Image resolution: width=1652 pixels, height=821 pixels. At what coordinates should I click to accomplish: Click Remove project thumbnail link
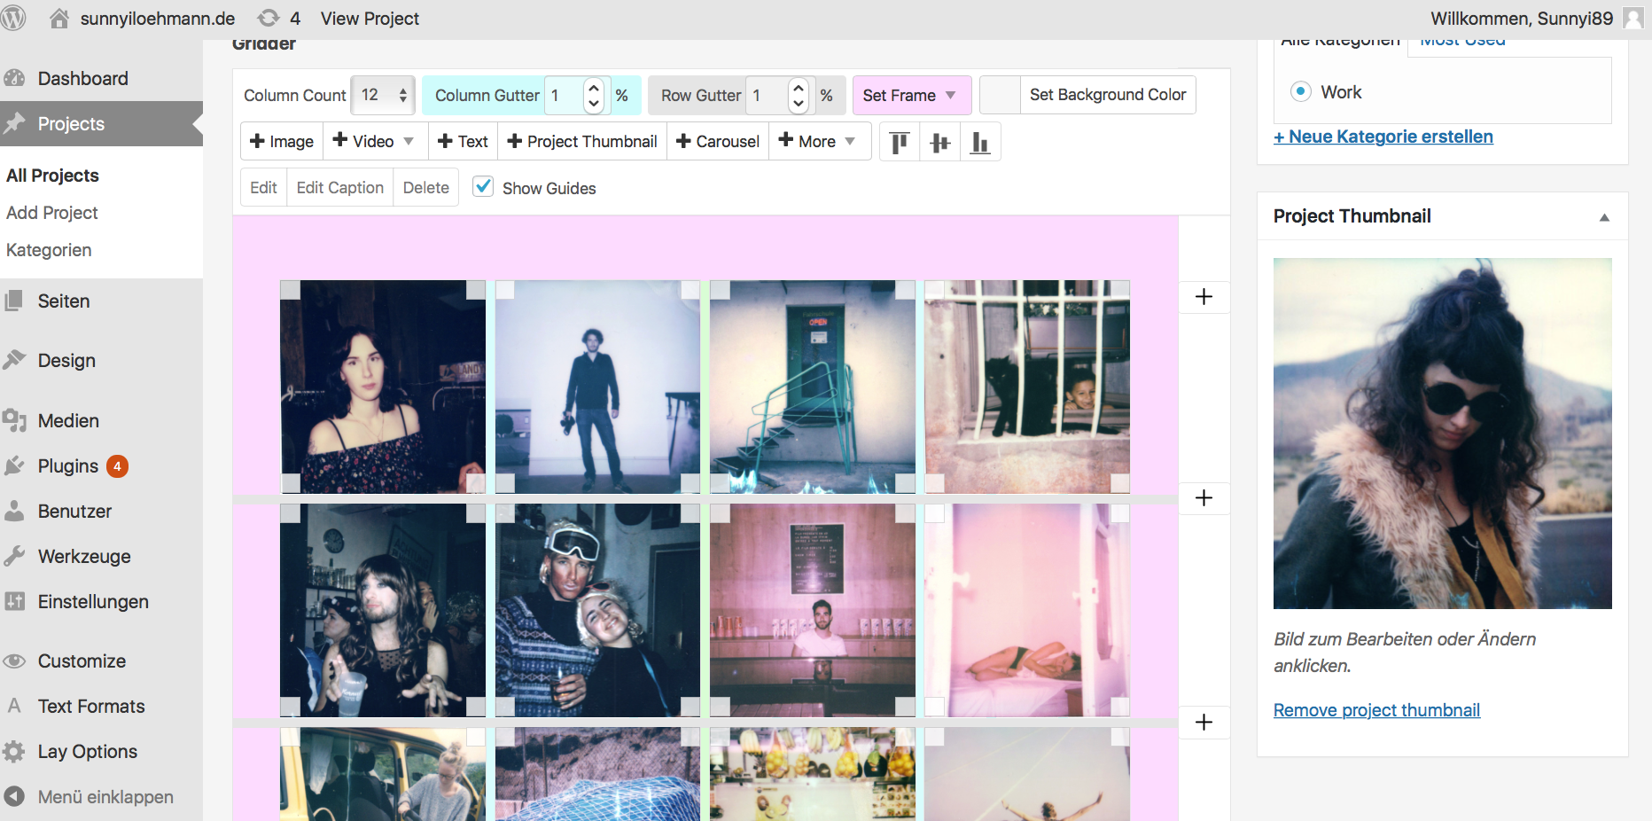click(1376, 710)
